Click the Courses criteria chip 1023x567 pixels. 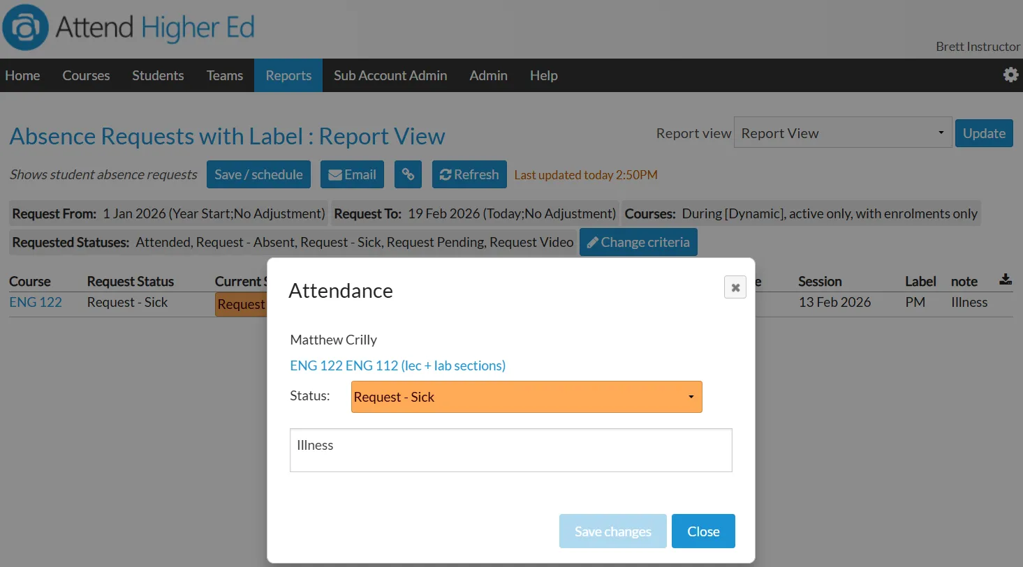tap(801, 213)
